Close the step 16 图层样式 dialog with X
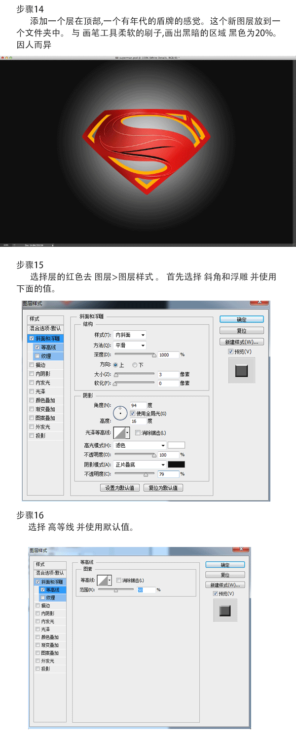 (241, 549)
